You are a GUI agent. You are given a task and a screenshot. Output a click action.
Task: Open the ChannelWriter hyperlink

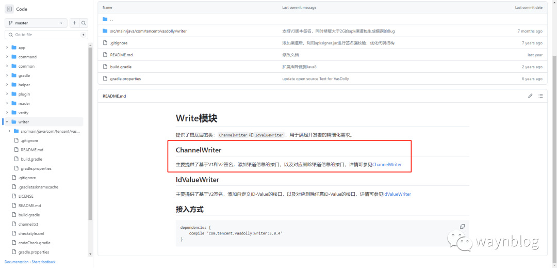coord(387,165)
